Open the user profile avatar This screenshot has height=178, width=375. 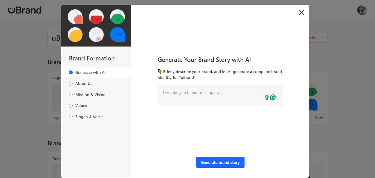pos(362,10)
